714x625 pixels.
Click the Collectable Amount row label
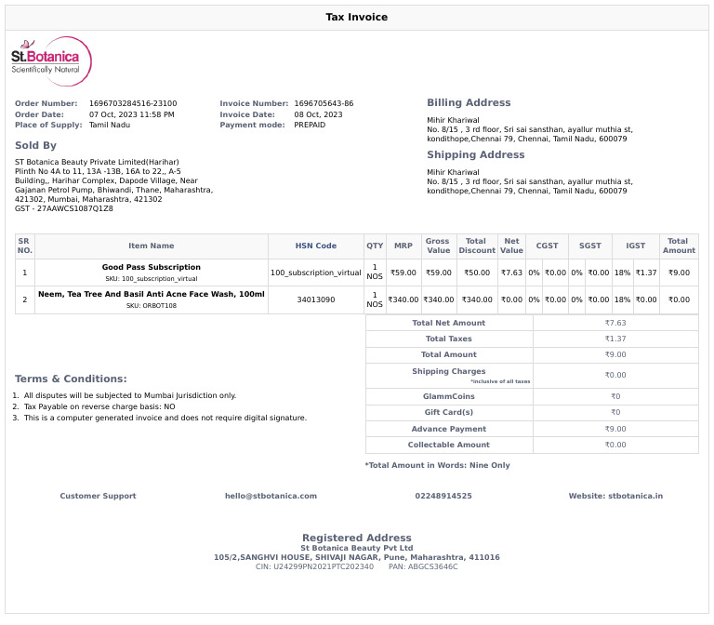448,445
